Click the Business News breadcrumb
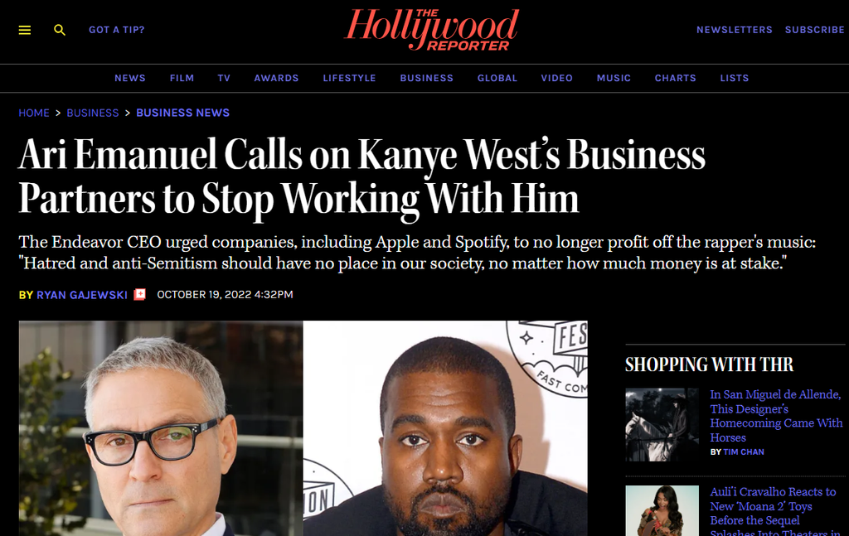This screenshot has width=849, height=536. point(183,113)
